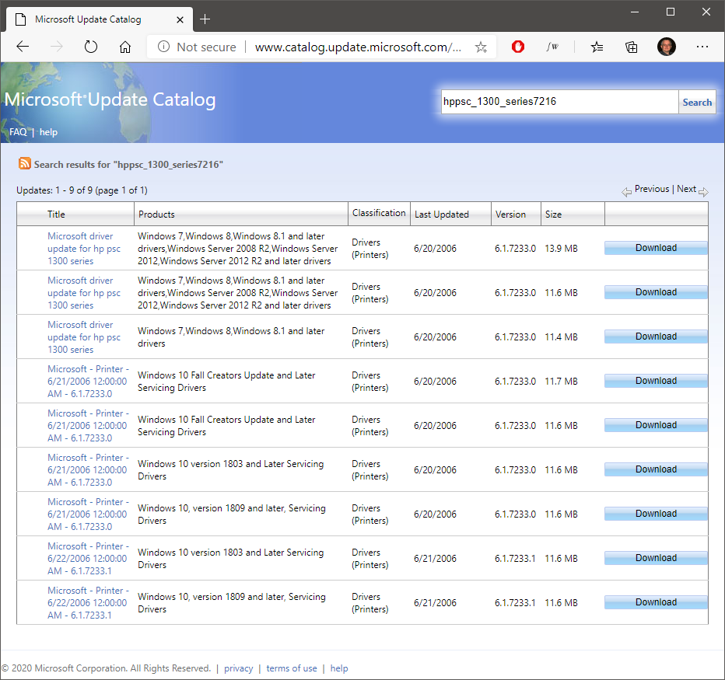
Task: Close the Microsoft Update Catalog tab
Action: pyautogui.click(x=180, y=20)
